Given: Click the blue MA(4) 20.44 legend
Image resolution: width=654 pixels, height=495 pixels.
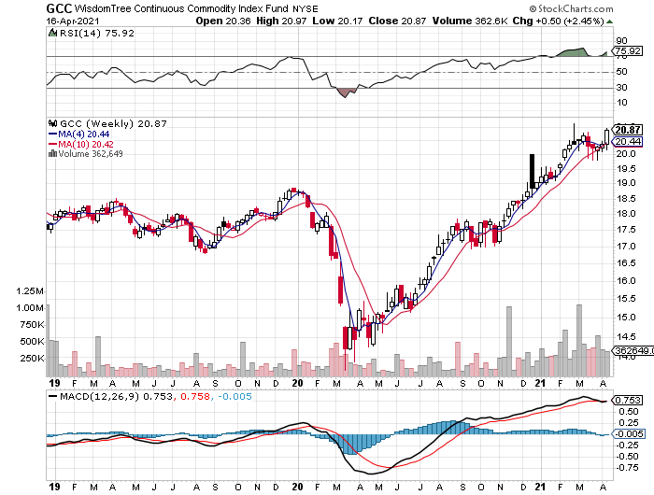Looking at the screenshot, I should coord(79,134).
